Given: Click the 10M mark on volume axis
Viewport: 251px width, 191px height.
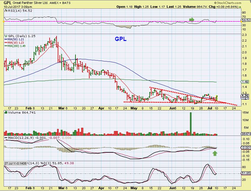Looking at the screenshot, I should point(245,120).
